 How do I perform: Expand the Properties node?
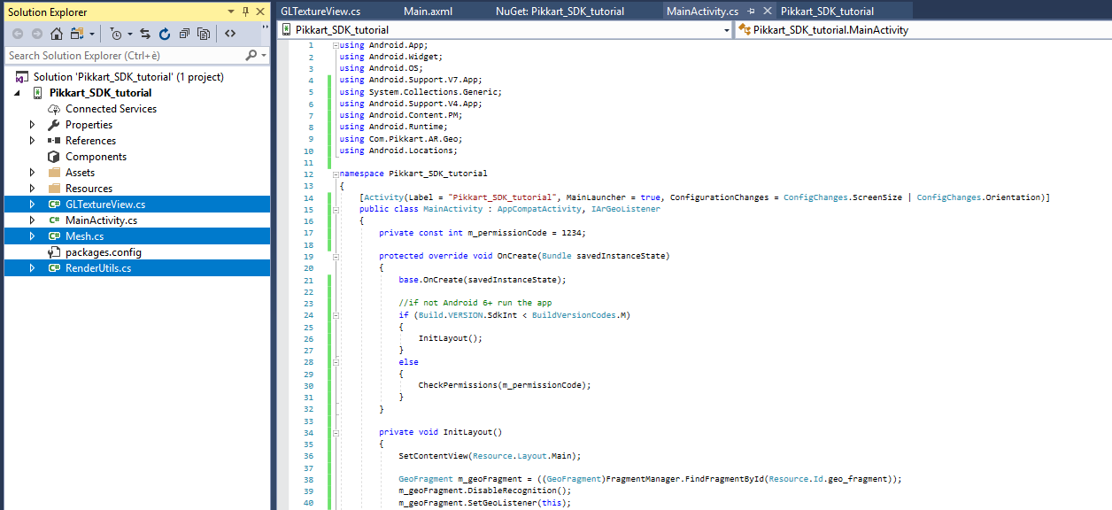(x=33, y=125)
